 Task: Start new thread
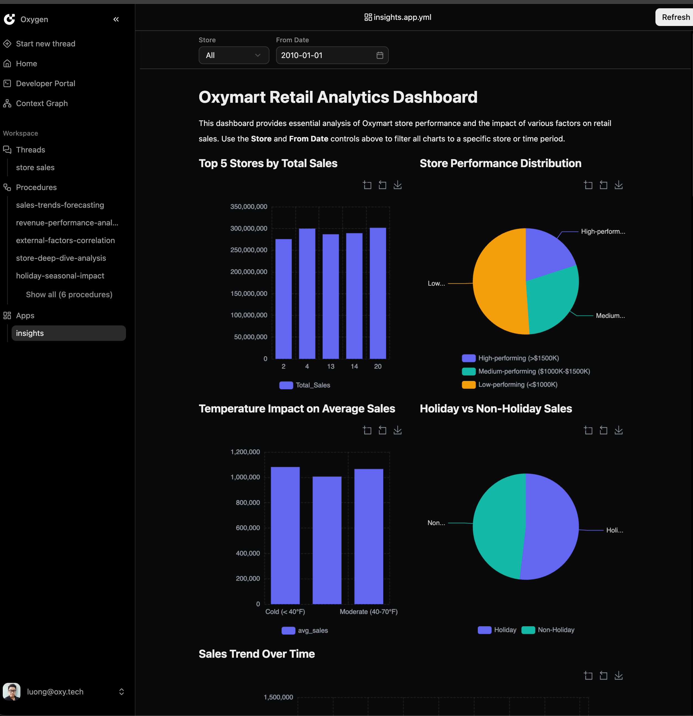[x=45, y=43]
